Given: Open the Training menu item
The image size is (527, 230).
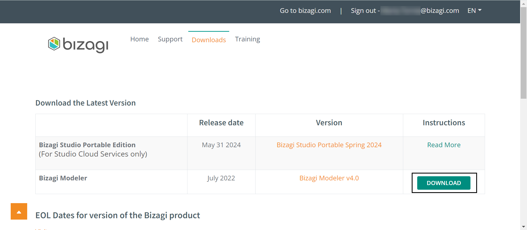Looking at the screenshot, I should tap(247, 39).
